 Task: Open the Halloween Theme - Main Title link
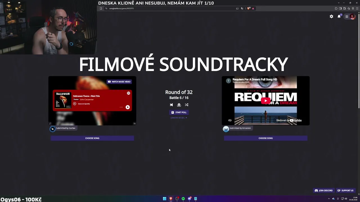tap(86, 96)
